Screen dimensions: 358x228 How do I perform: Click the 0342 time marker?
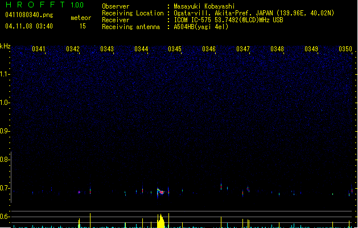click(73, 49)
